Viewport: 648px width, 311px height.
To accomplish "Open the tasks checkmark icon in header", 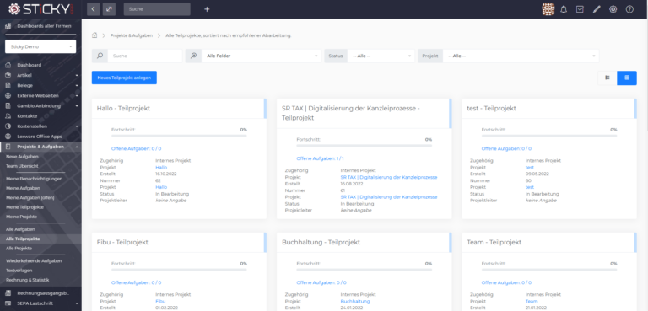I will pyautogui.click(x=580, y=9).
